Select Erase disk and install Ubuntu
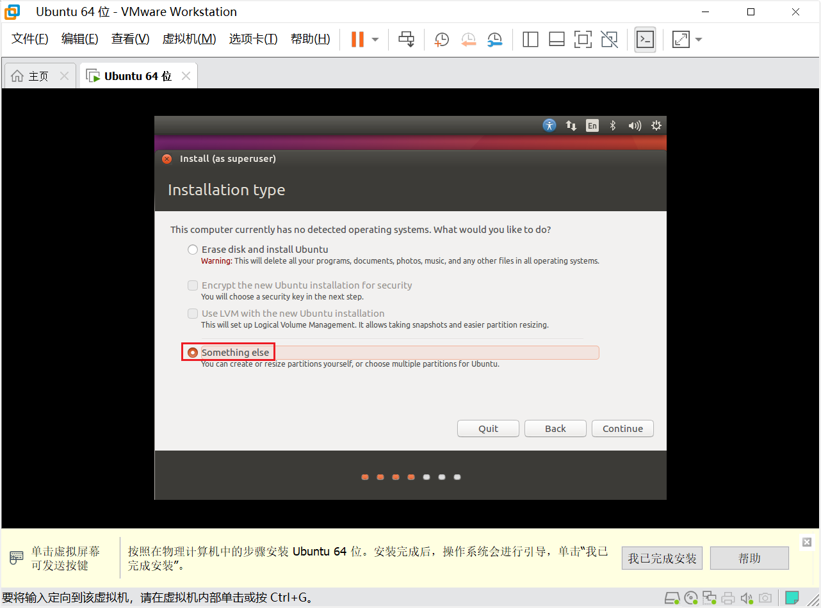Image resolution: width=821 pixels, height=608 pixels. click(x=193, y=250)
